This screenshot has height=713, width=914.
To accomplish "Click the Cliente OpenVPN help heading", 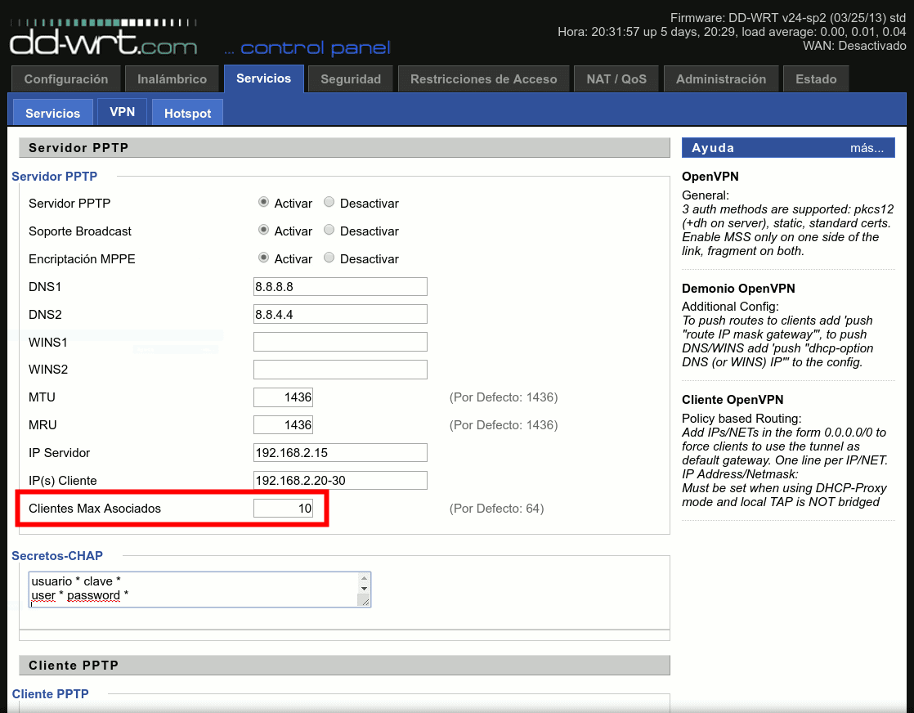I will [x=733, y=400].
